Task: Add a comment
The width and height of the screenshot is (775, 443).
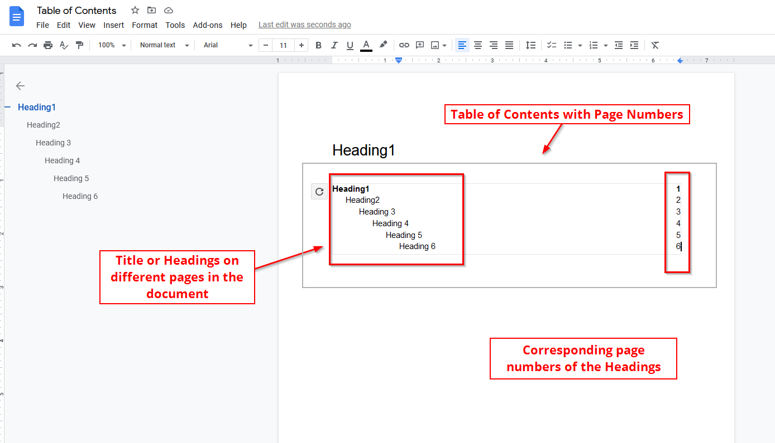Action: coord(420,45)
